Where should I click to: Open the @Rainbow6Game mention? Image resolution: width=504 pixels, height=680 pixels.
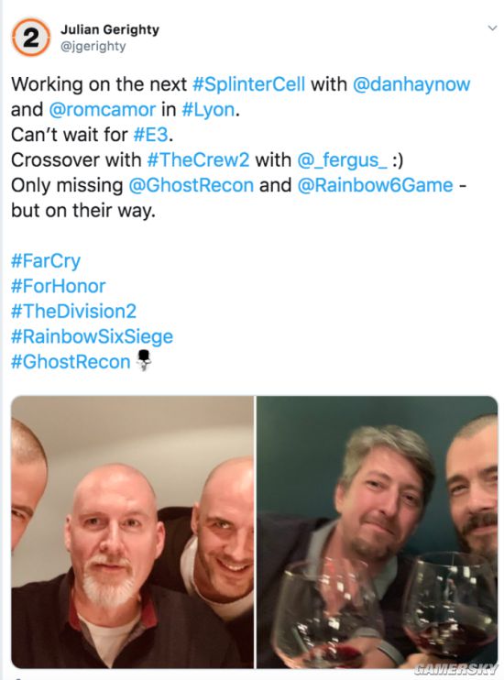click(375, 185)
